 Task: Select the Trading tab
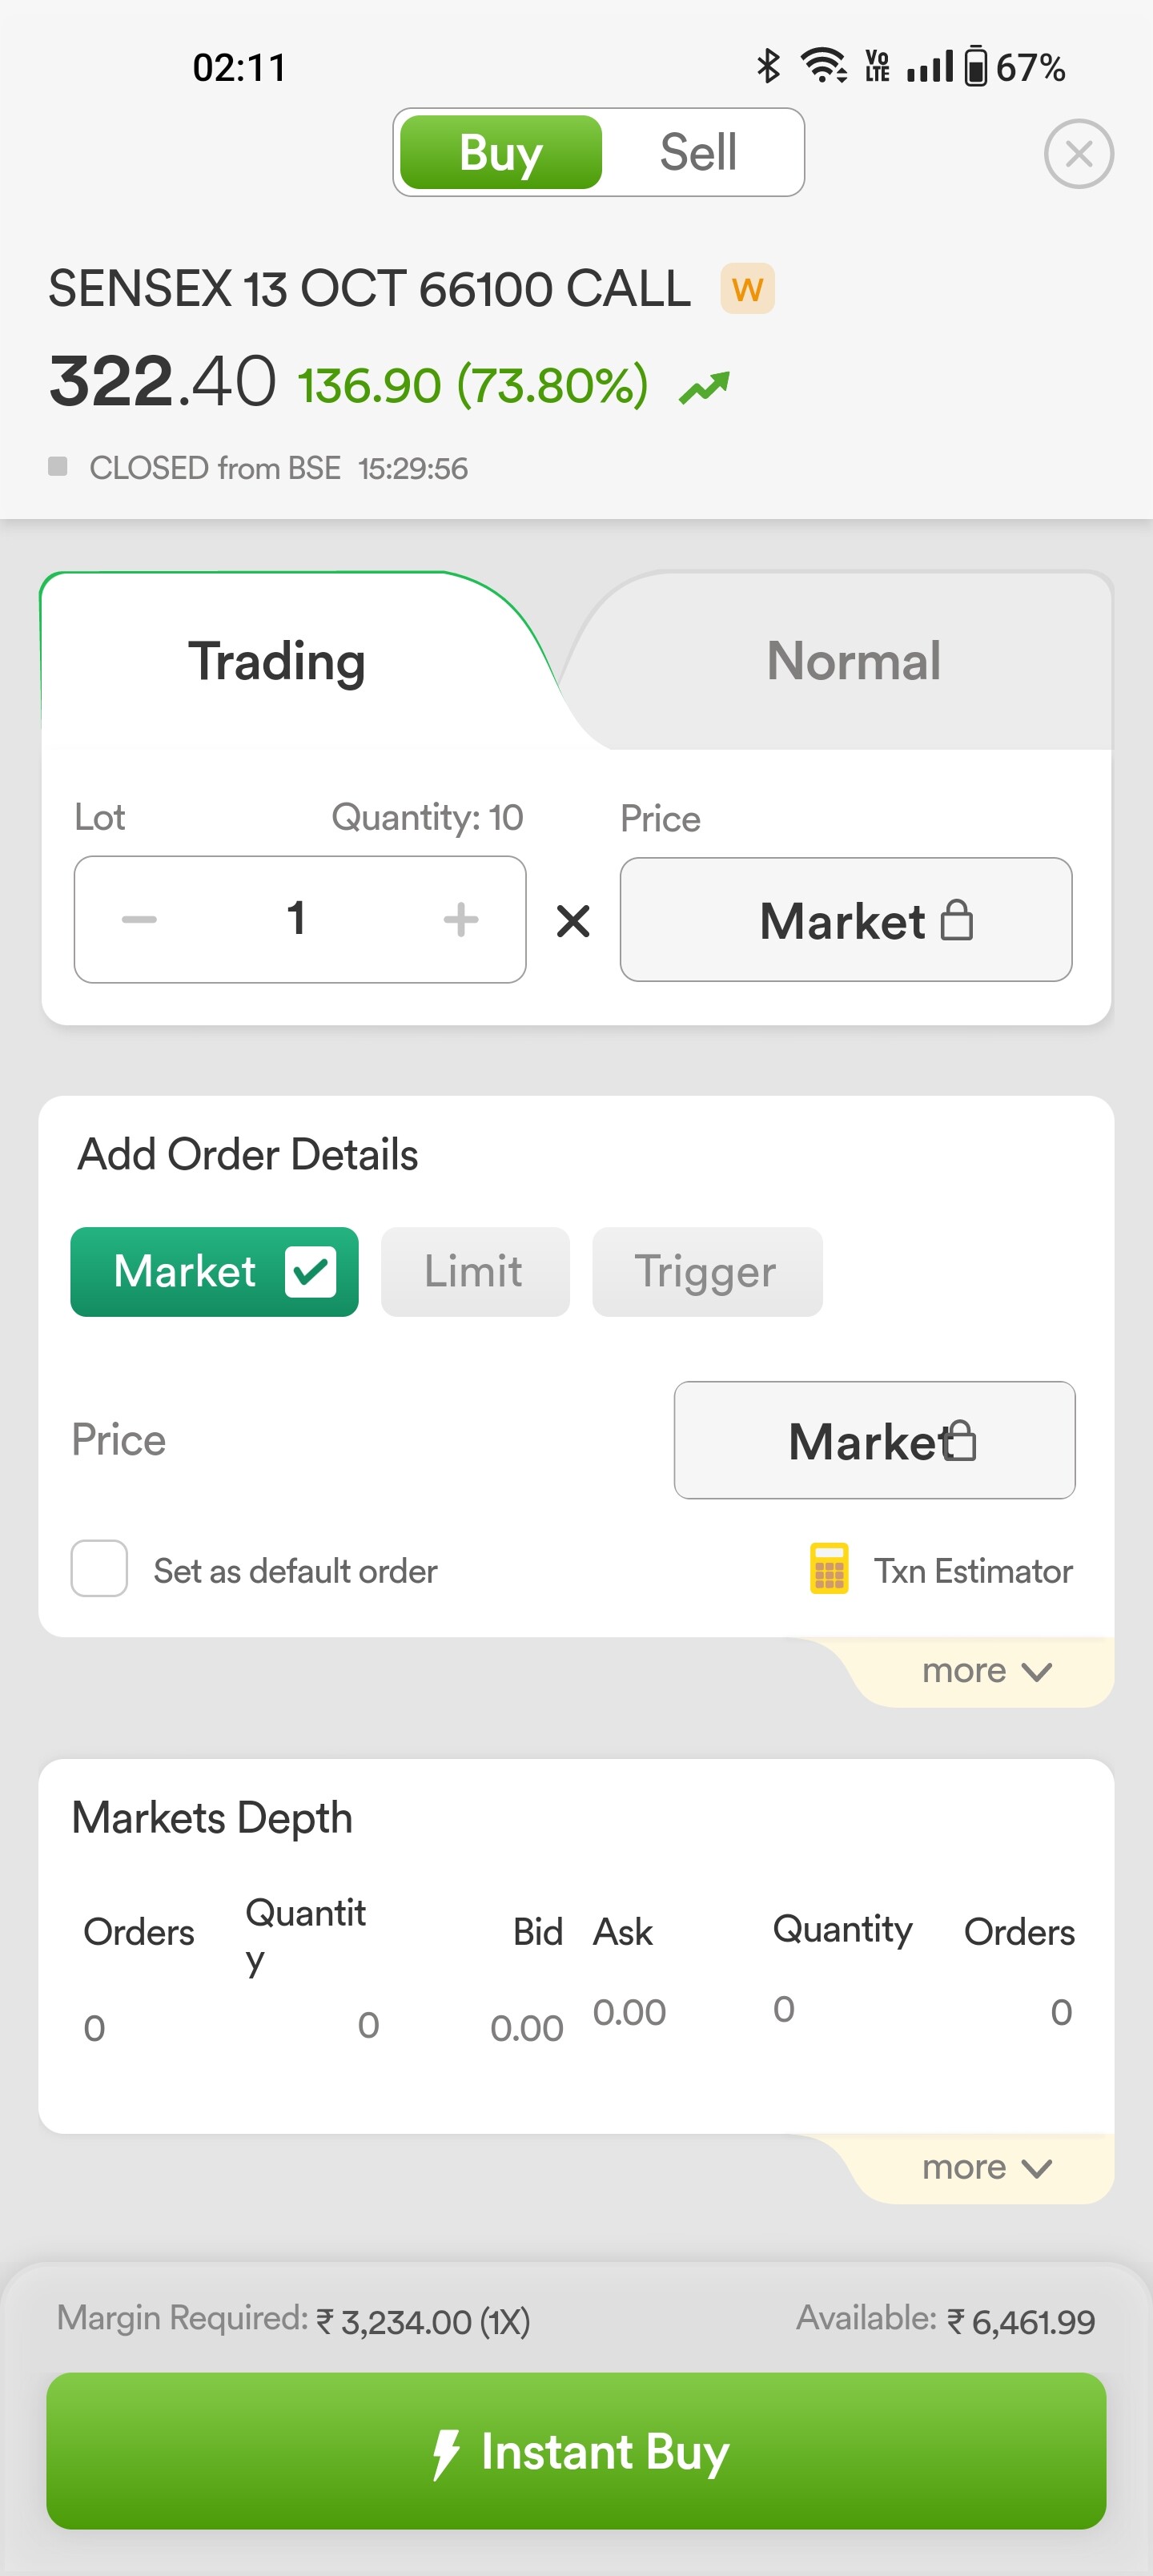277,661
